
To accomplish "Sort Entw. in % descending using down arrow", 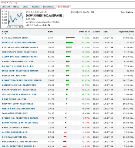I will click(89, 34).
